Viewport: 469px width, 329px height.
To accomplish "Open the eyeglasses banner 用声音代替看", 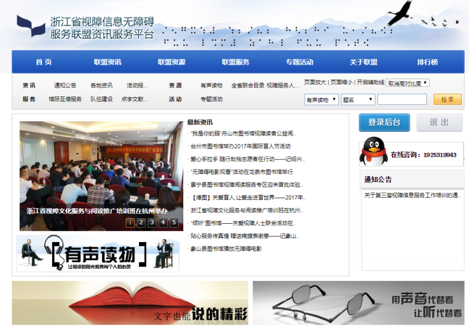I will 358,303.
